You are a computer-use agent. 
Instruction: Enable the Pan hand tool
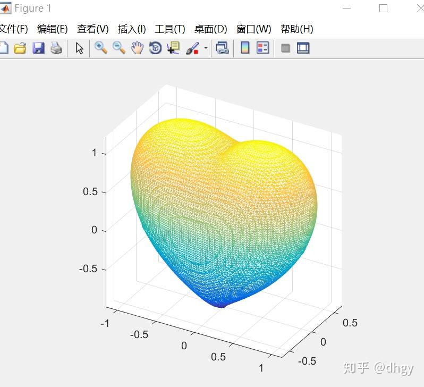coord(137,48)
